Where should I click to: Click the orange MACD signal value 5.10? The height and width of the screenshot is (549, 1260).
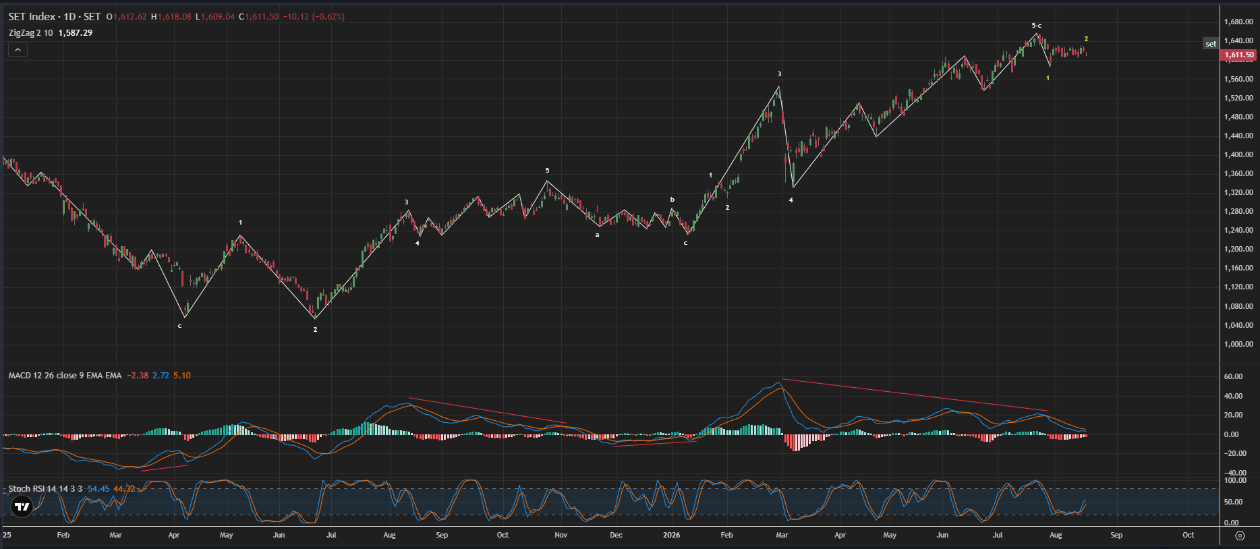pyautogui.click(x=182, y=375)
